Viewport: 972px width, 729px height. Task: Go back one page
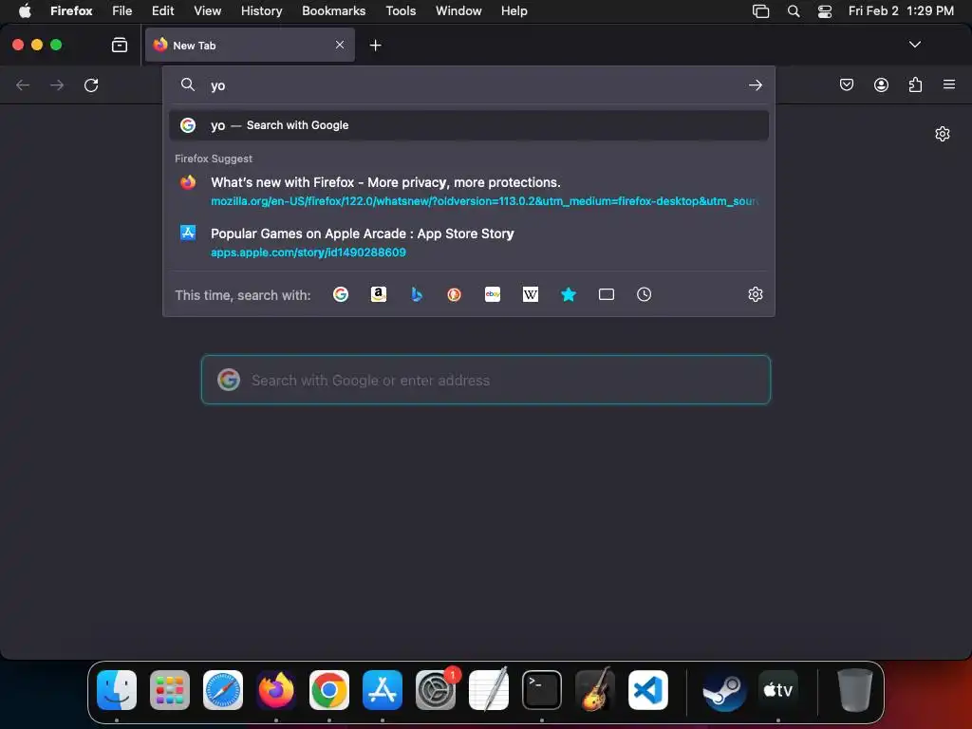23,84
